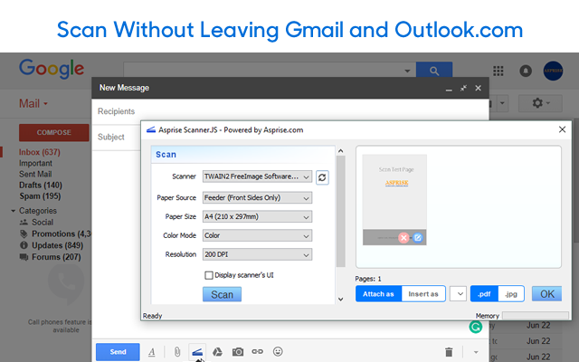This screenshot has height=362, width=579.
Task: Open Updates (849) category
Action: point(57,245)
